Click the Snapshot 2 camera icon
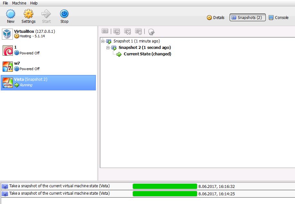 tap(114, 48)
